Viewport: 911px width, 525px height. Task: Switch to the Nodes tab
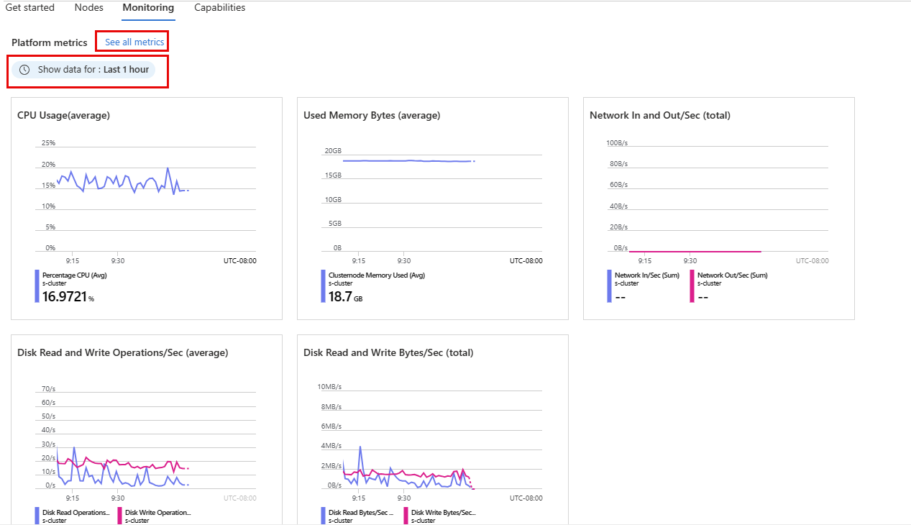89,8
